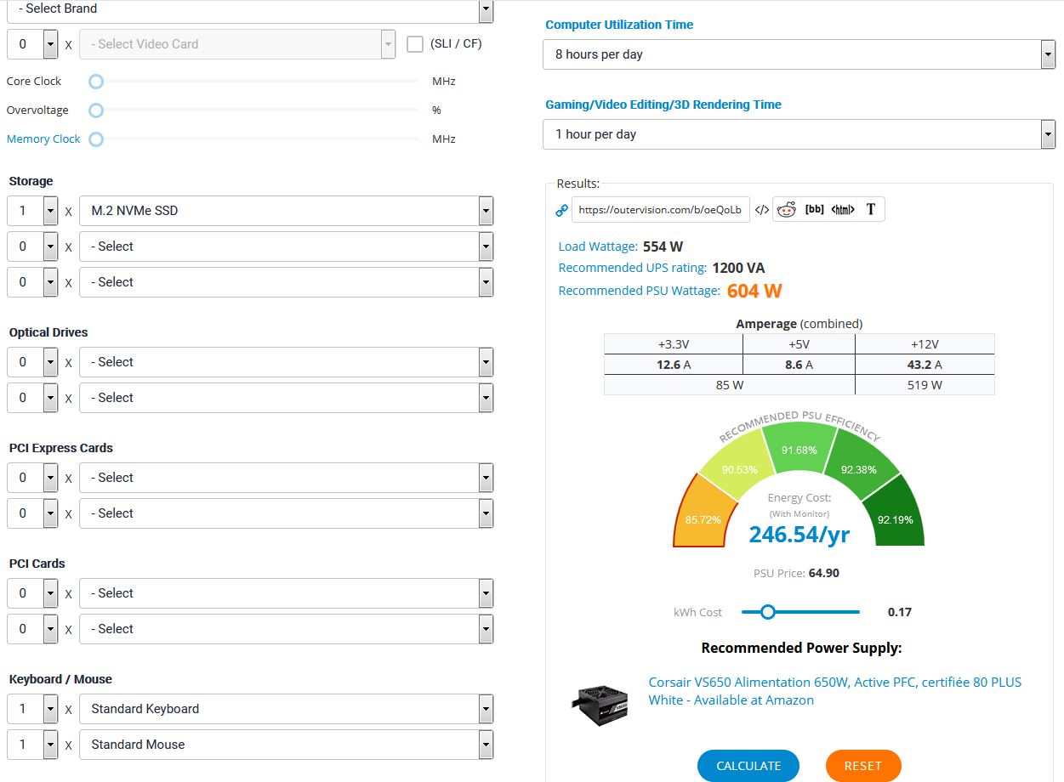Expand the M.2 NVMe SSD storage dropdown
The image size is (1064, 782).
[286, 211]
